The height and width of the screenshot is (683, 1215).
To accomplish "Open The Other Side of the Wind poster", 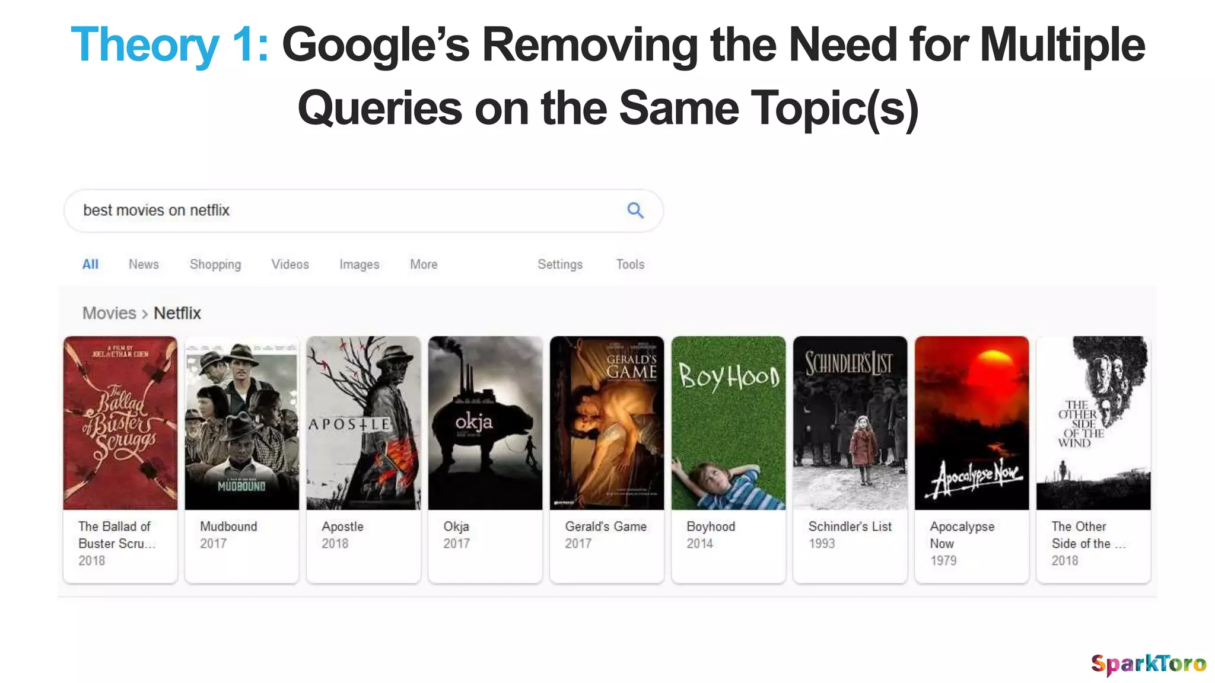I will tap(1093, 423).
